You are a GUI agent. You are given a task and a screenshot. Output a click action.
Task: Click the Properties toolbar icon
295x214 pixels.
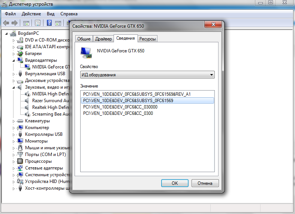click(37, 23)
